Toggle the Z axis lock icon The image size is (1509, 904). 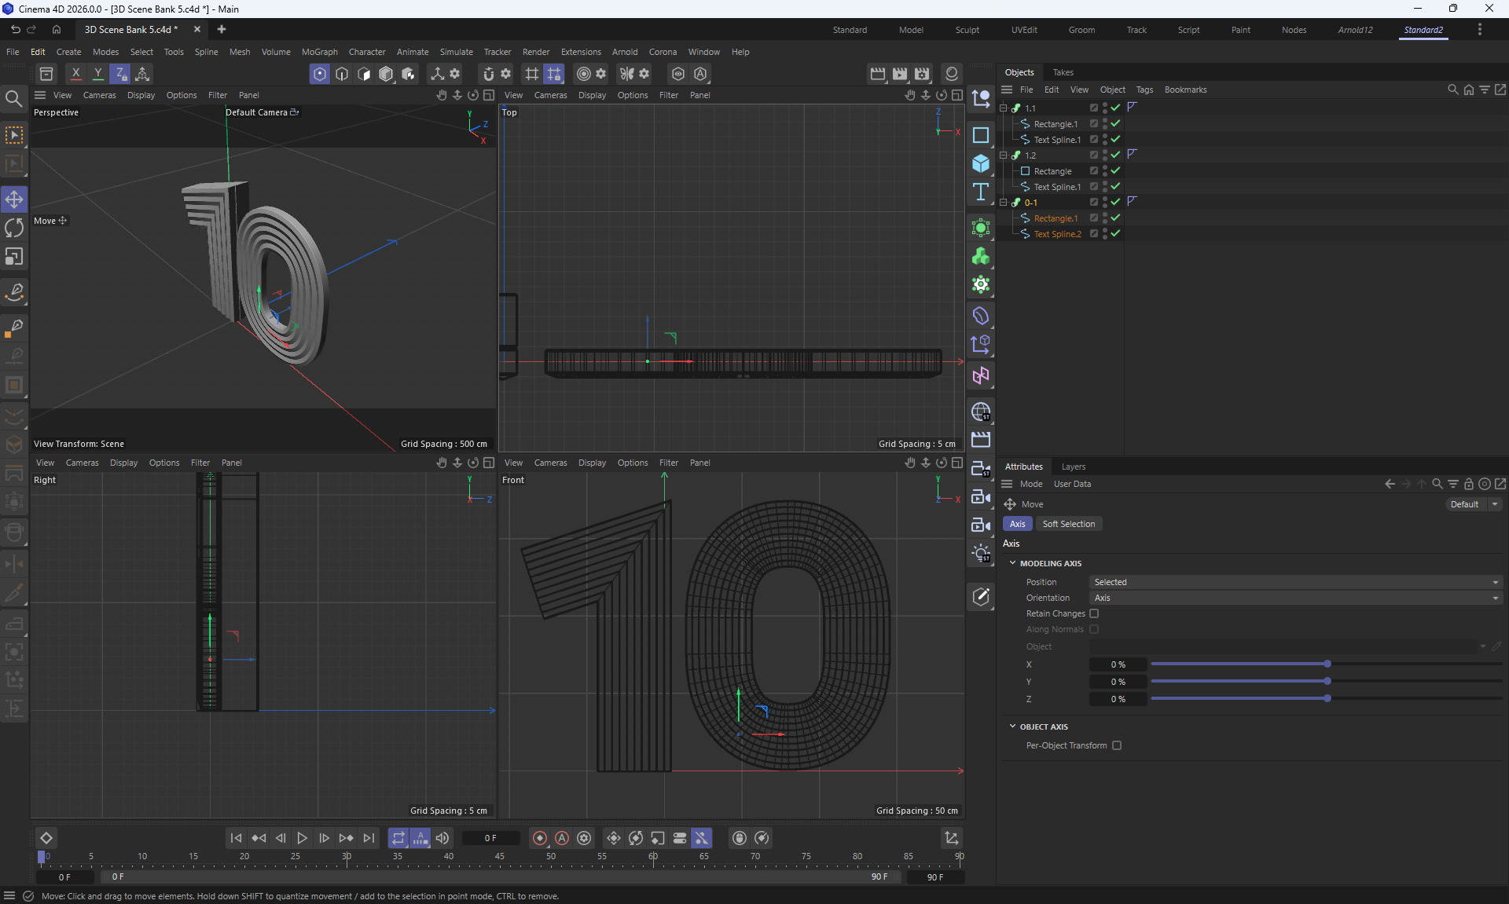(x=120, y=74)
